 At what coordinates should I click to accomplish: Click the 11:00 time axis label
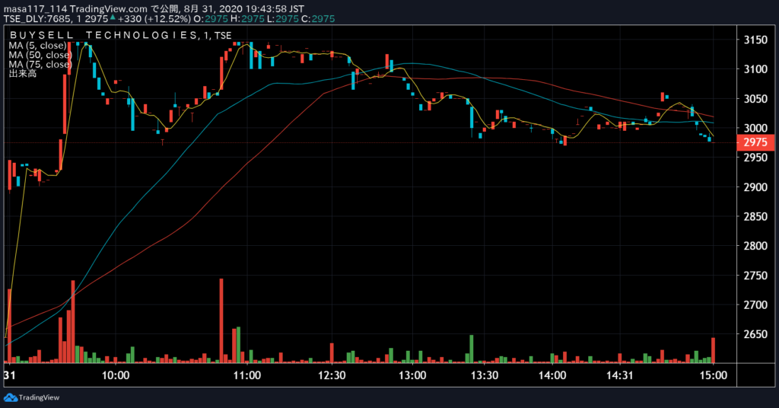coord(247,375)
